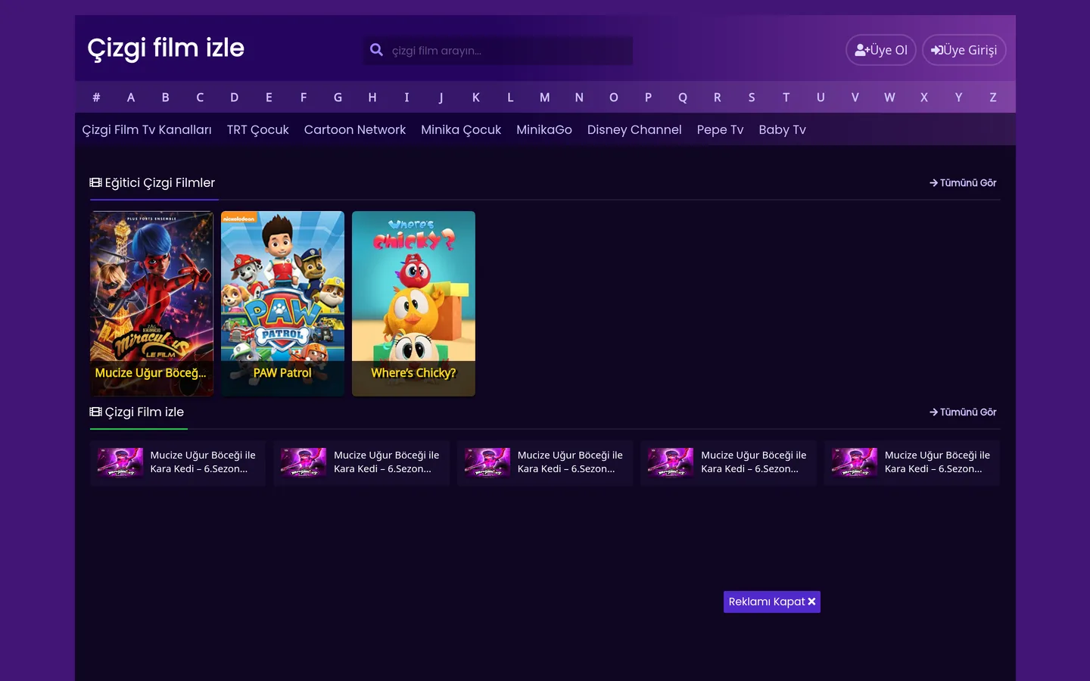
Task: Filter cartoons by letter V
Action: [855, 97]
